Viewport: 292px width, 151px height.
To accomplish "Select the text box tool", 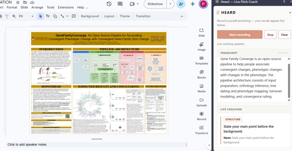I will [x=48, y=16].
